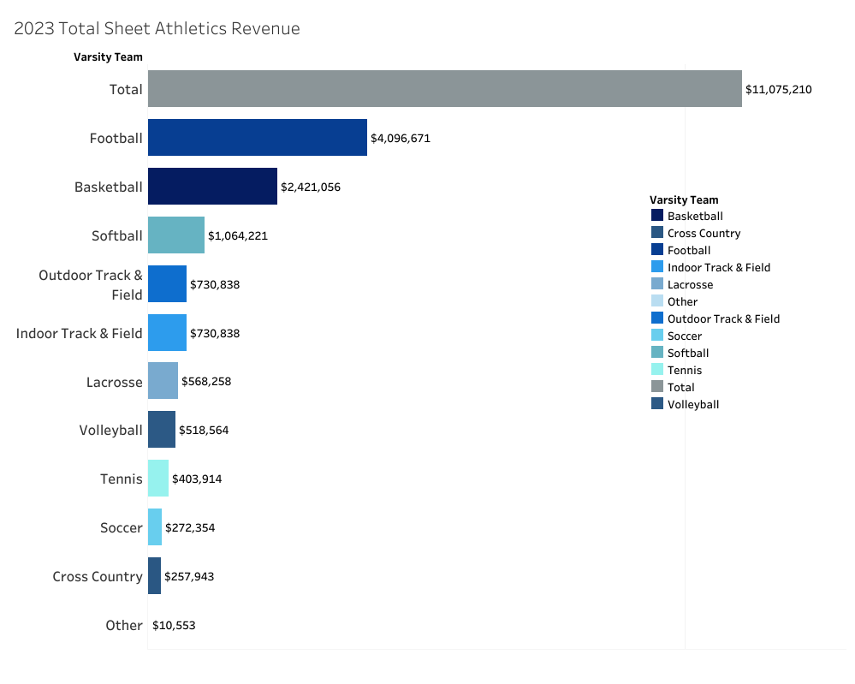The image size is (855, 684).
Task: Highlight Indoor Track & Field legend label
Action: 719,267
